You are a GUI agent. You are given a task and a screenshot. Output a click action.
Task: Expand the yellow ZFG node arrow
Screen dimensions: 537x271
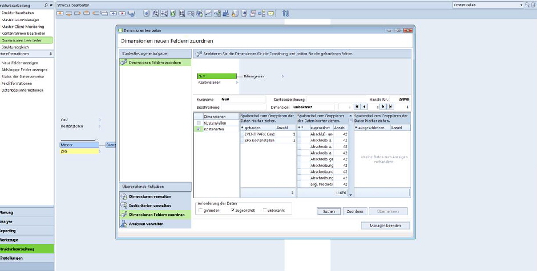click(100, 151)
